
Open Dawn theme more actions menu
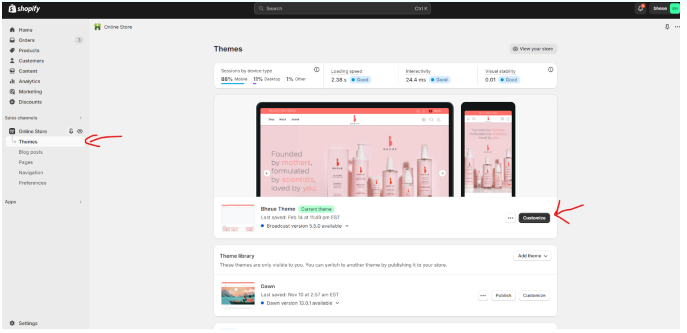(x=483, y=295)
